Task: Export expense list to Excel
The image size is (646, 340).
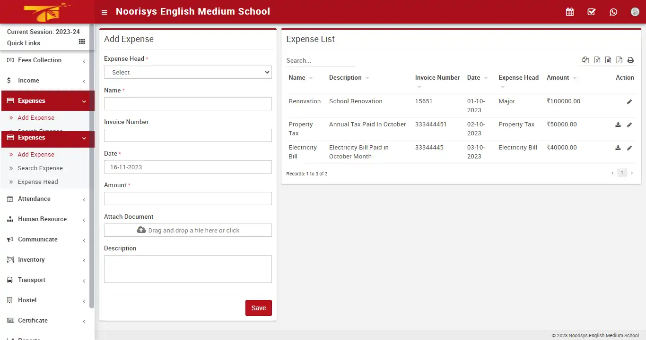Action: pos(597,60)
